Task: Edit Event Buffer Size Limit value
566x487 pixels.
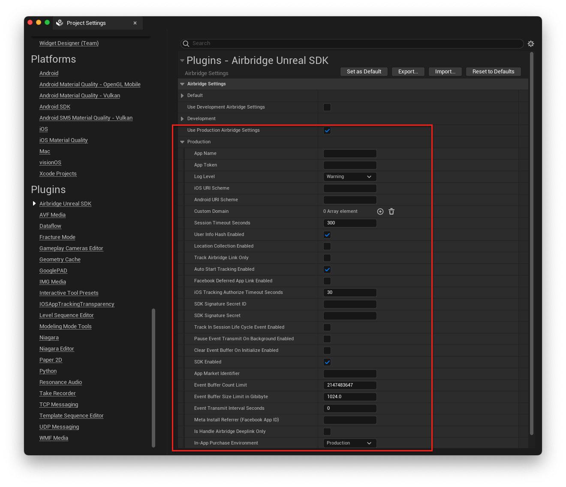Action: coord(350,397)
